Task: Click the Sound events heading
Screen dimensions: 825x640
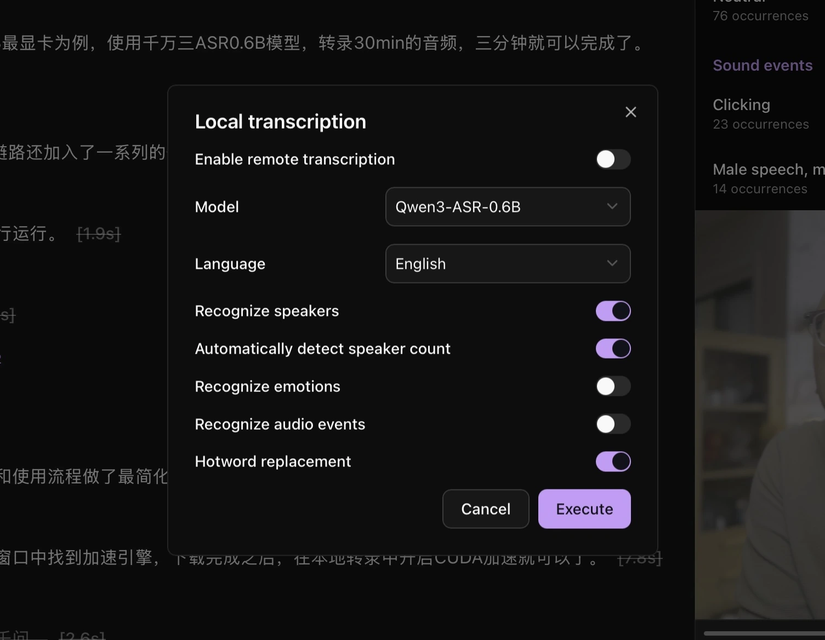Action: [763, 65]
